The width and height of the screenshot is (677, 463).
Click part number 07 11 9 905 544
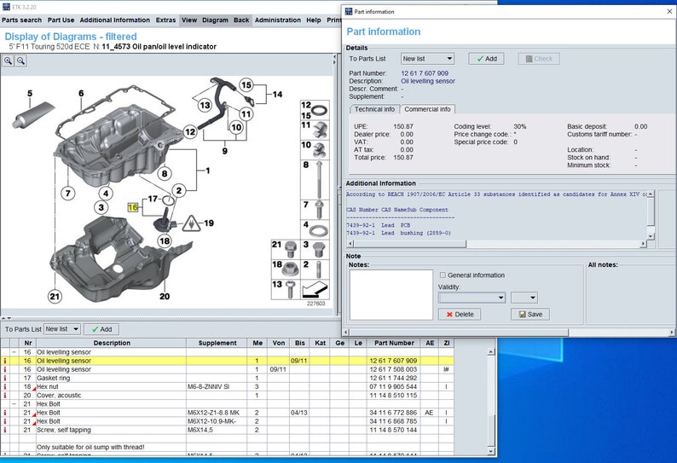(393, 386)
